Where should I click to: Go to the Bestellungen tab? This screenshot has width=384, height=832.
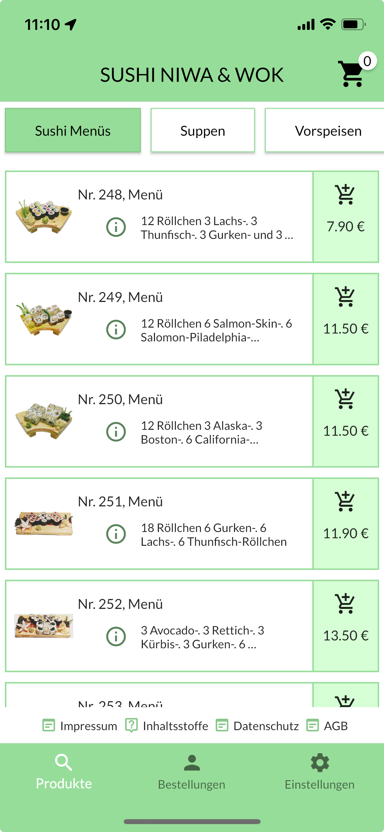pyautogui.click(x=192, y=772)
